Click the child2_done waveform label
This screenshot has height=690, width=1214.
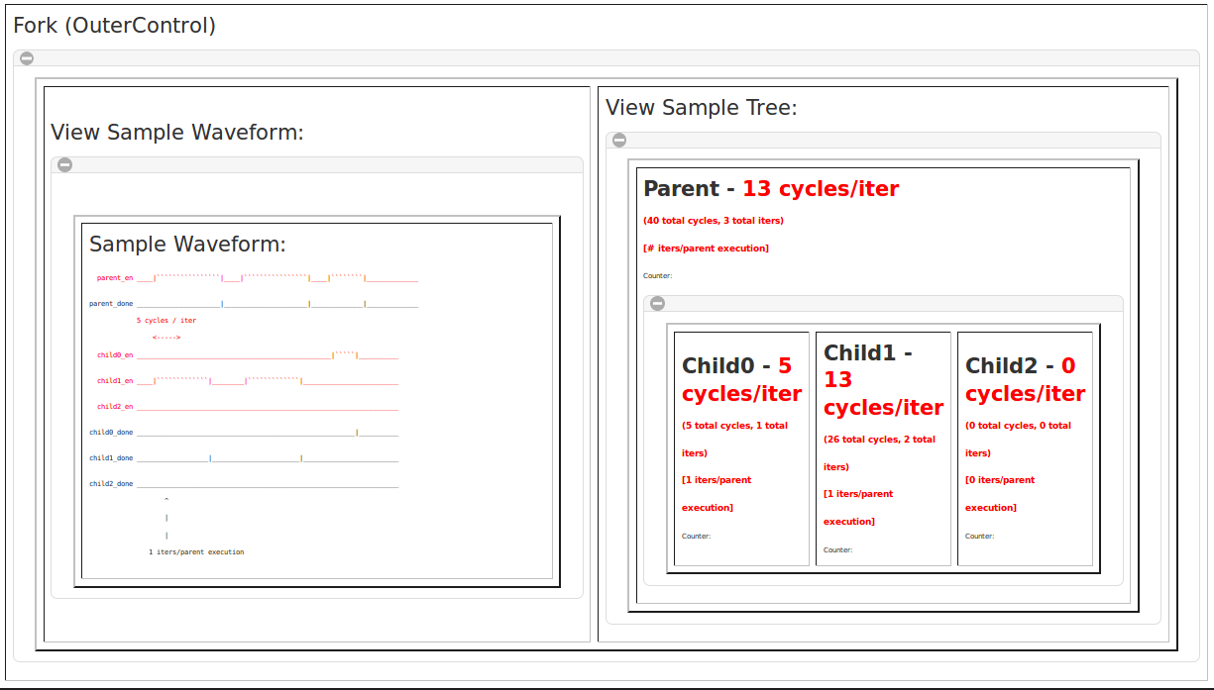[111, 483]
